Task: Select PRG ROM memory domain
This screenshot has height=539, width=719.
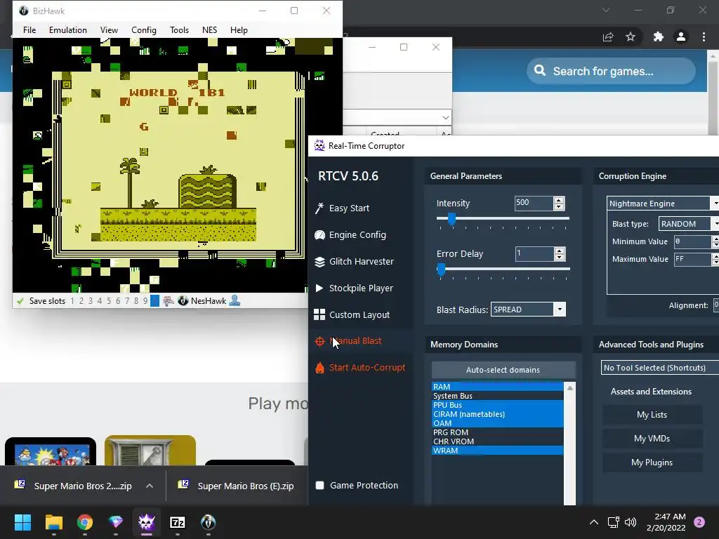Action: 498,432
